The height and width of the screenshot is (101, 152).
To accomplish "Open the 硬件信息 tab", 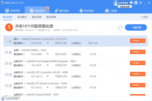I will pos(62,11).
